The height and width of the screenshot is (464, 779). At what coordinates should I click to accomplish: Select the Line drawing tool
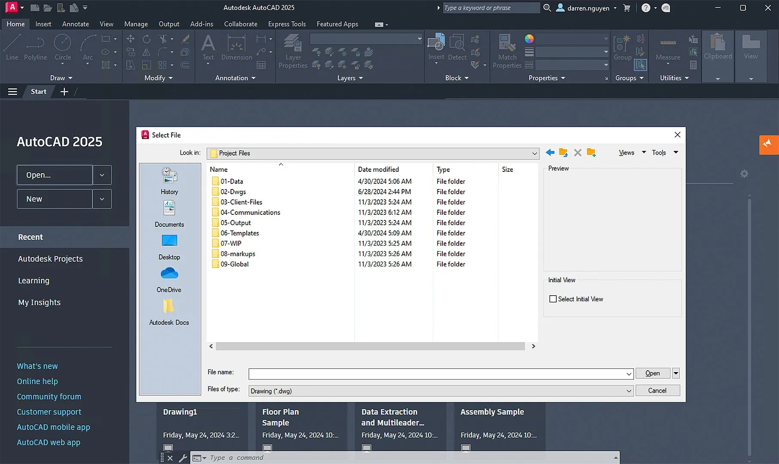point(12,47)
